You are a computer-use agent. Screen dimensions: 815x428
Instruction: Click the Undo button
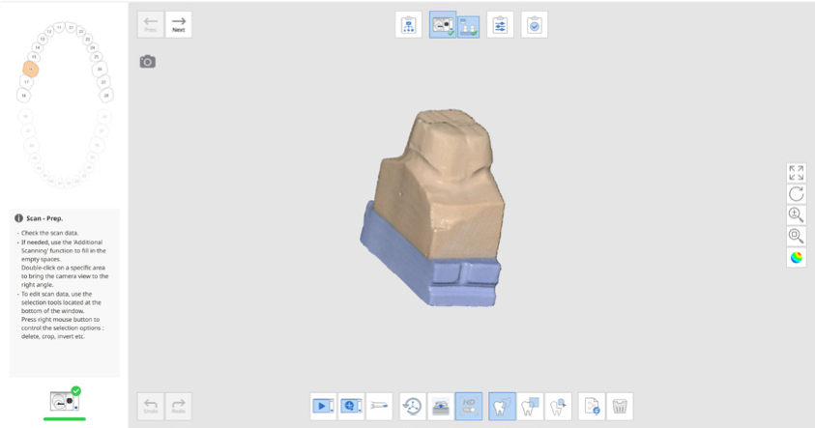coord(151,406)
